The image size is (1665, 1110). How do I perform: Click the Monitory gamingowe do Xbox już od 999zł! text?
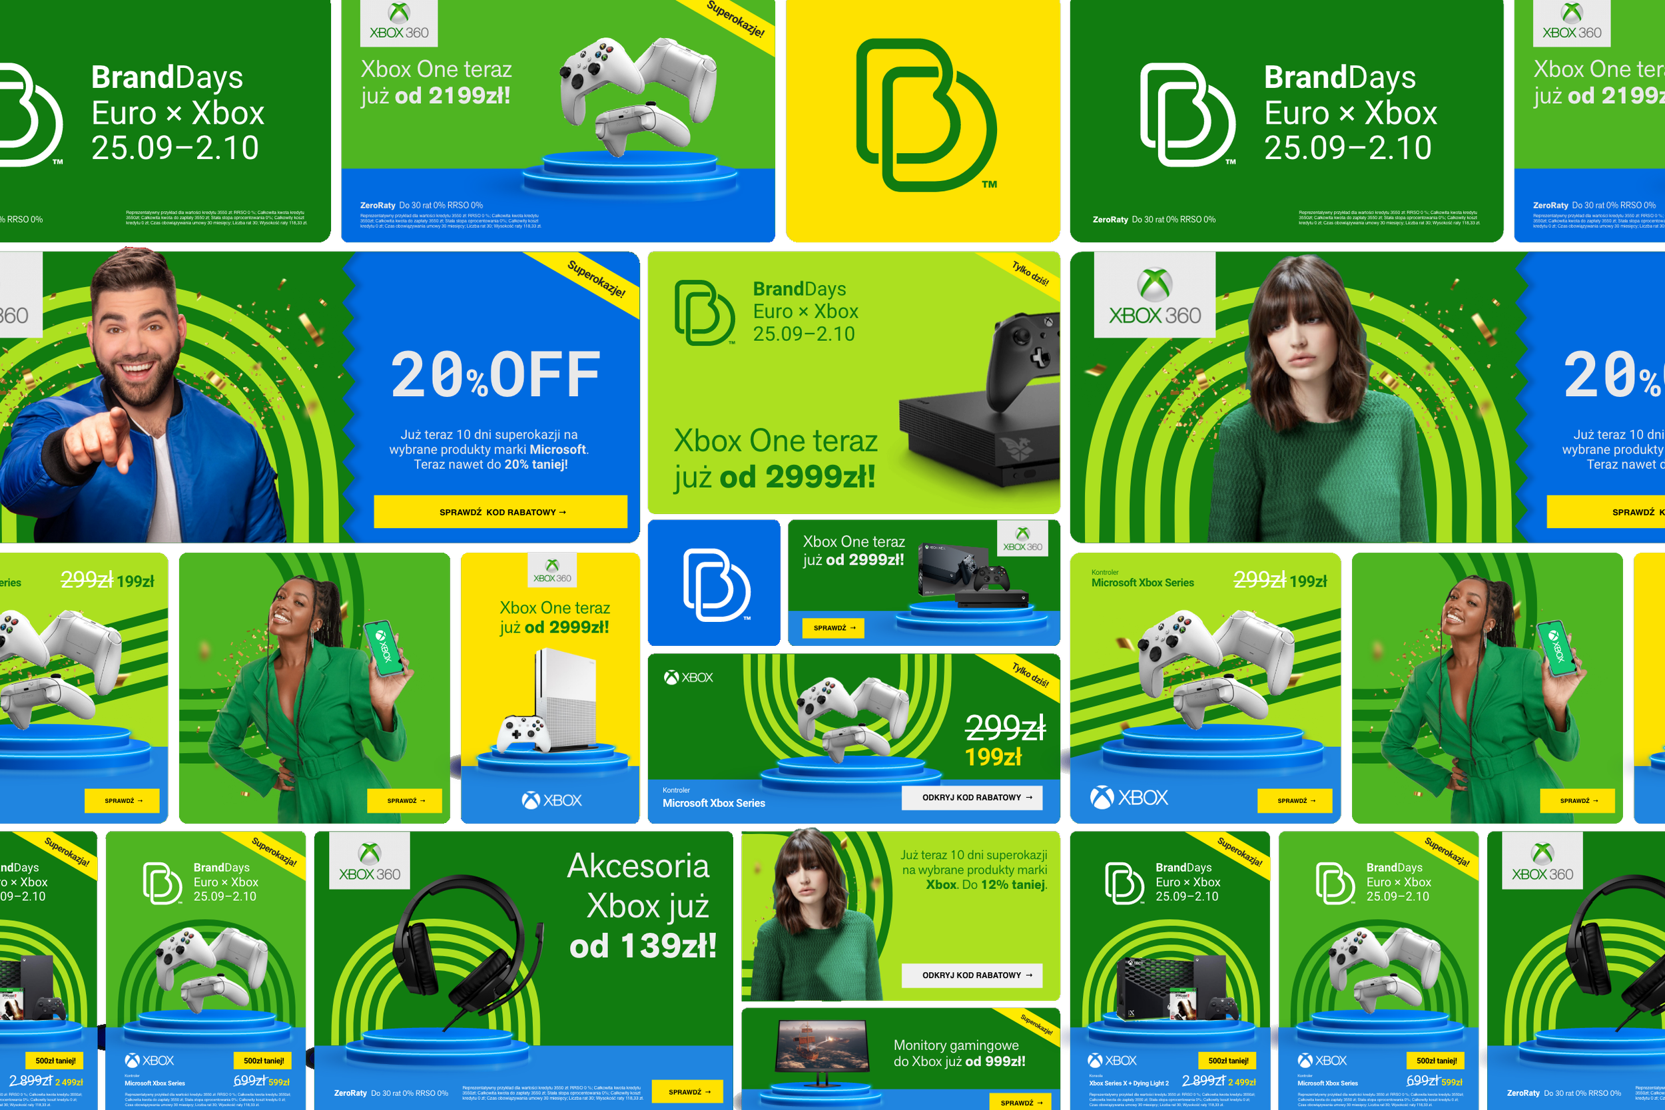[x=959, y=1053]
